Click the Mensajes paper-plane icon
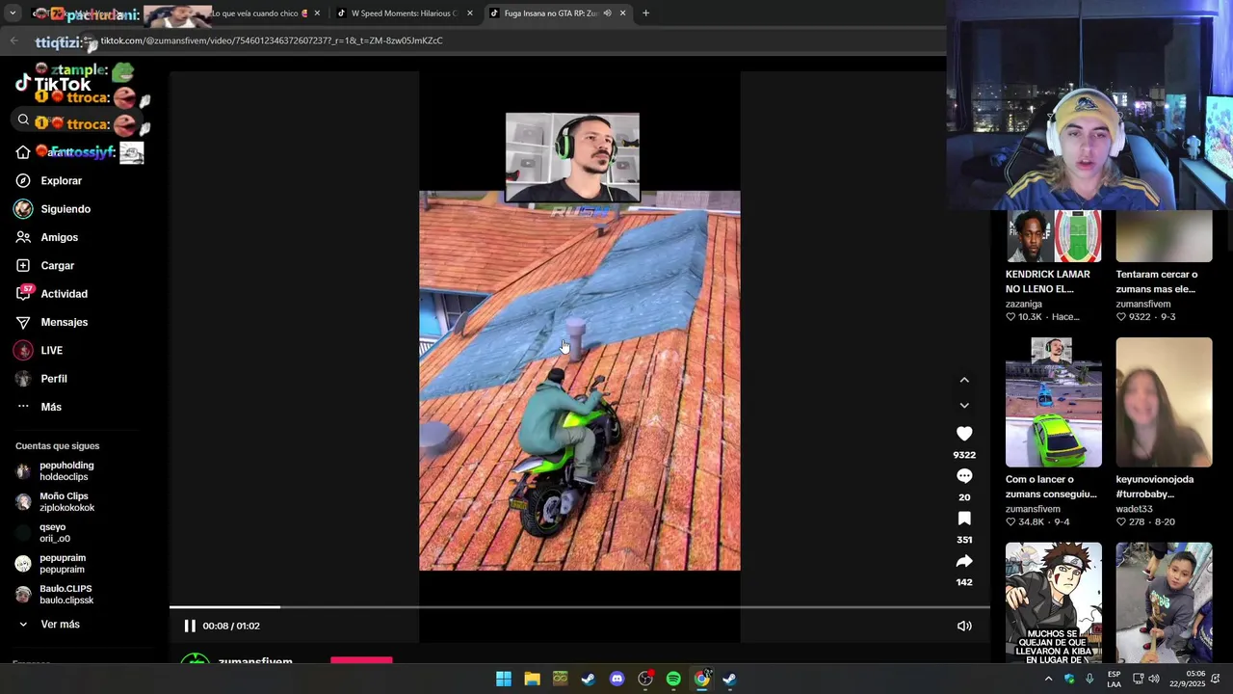Image resolution: width=1233 pixels, height=694 pixels. click(23, 322)
